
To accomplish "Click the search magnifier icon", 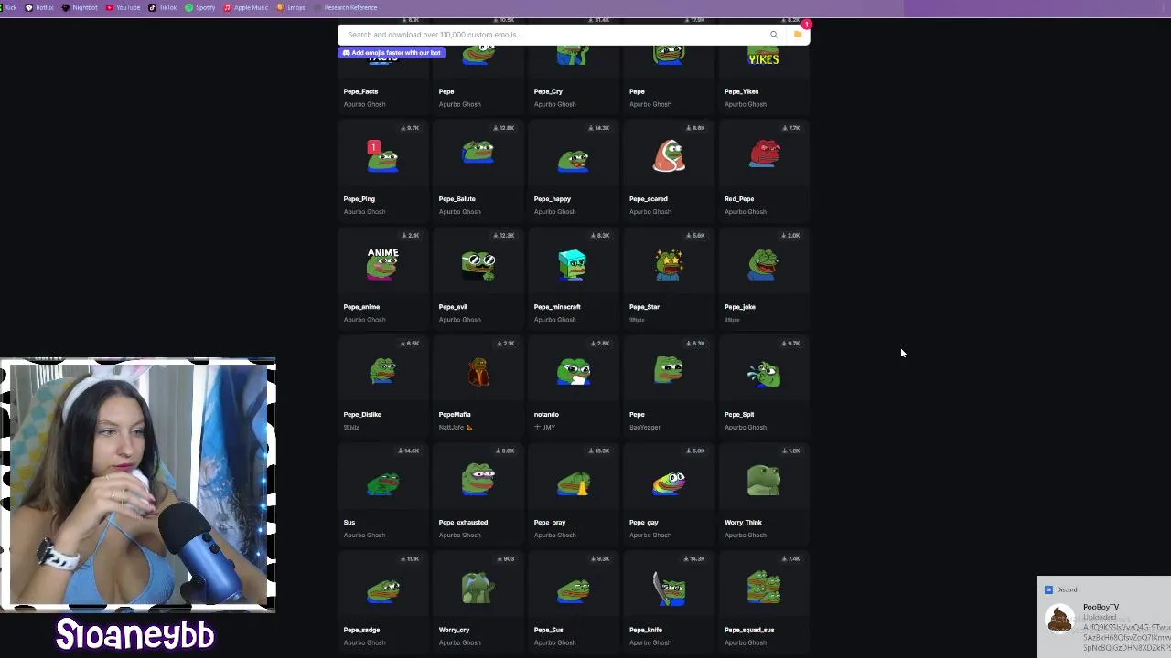I will click(x=774, y=35).
